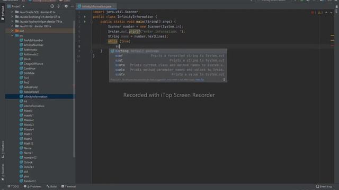
Task: Open the Terminal tool tab
Action: coord(68,186)
